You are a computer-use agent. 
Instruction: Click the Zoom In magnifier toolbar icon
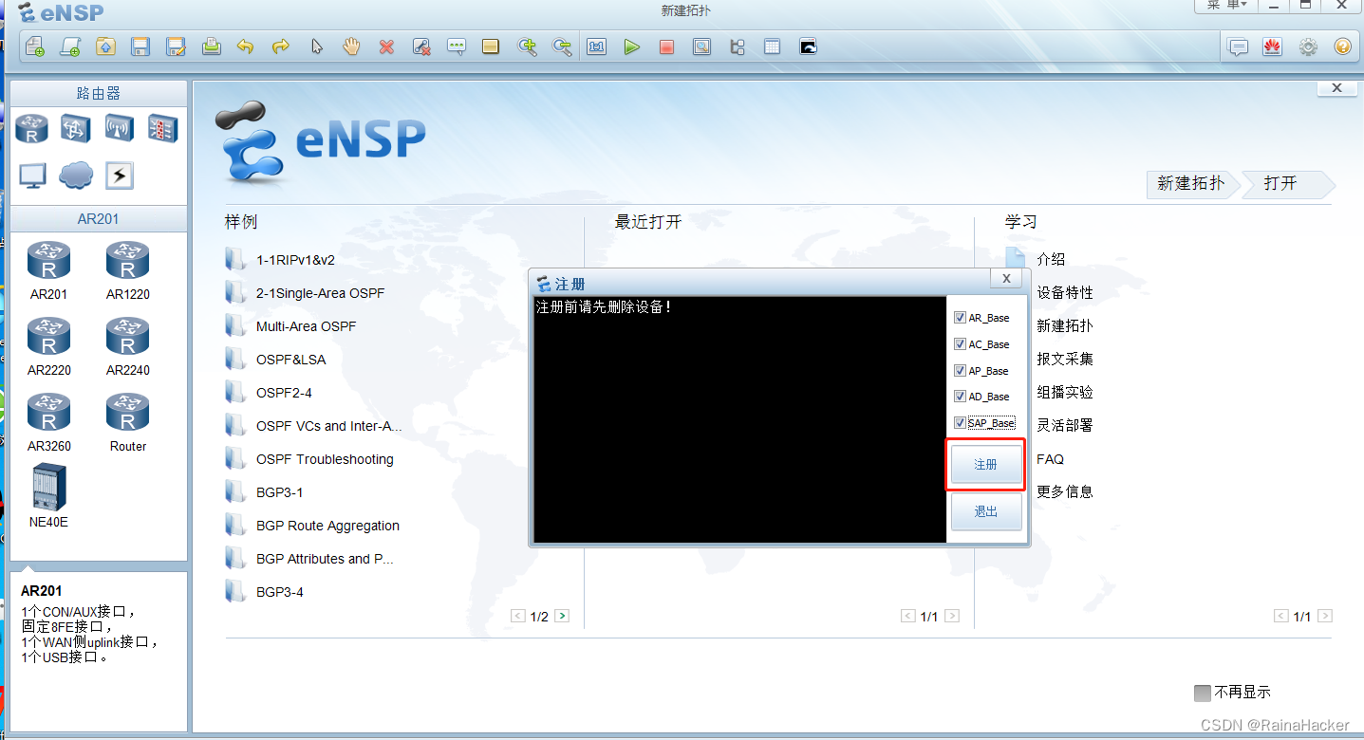click(528, 46)
